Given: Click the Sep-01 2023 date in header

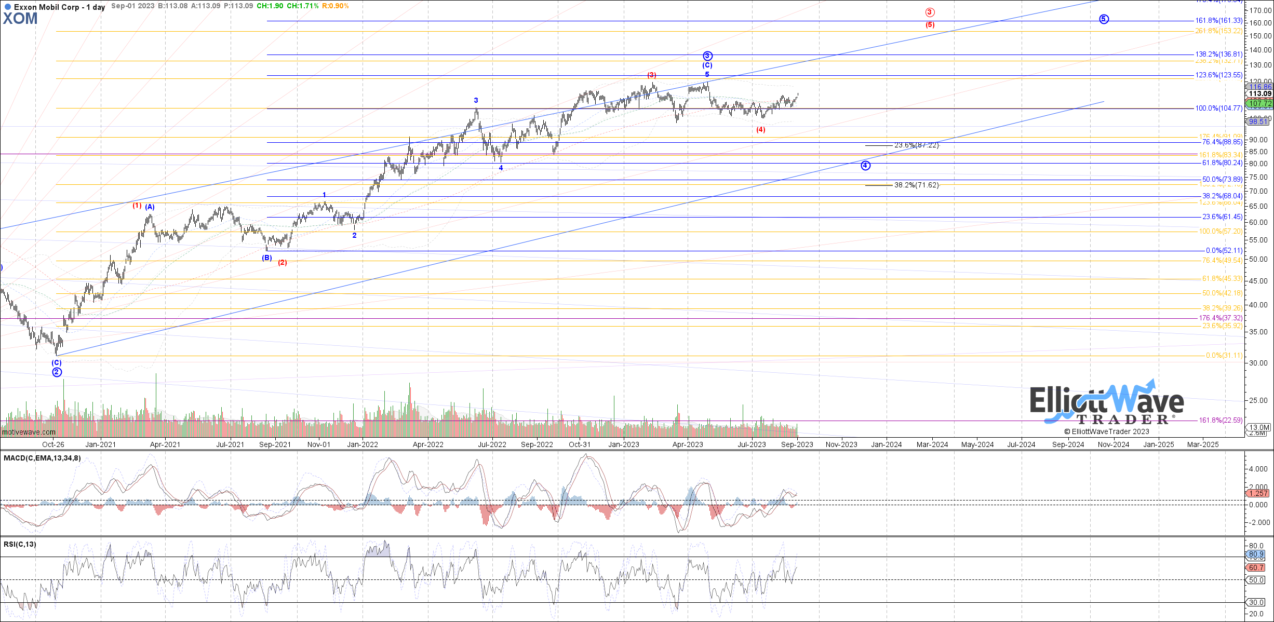Looking at the screenshot, I should (x=133, y=6).
